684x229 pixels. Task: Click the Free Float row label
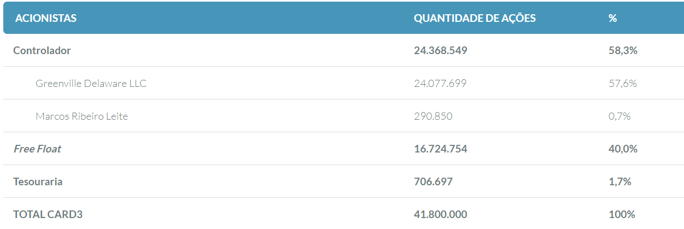[x=37, y=149]
